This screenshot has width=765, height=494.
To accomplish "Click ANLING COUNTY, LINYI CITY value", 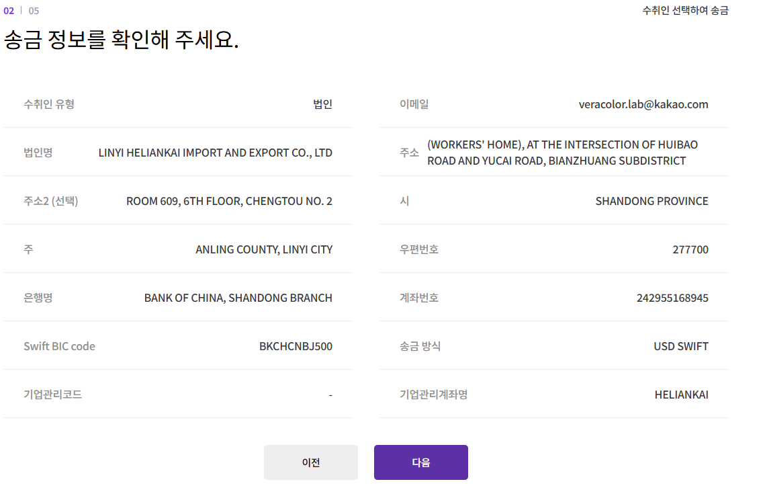I will tap(264, 249).
